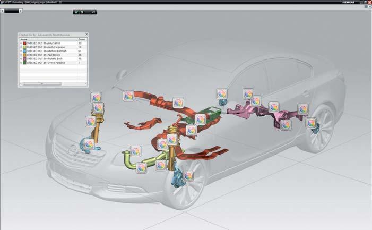Select 'CHECKED OUT BY=Michael Rebrukh' row text
372x230 pixels.
click(47, 51)
